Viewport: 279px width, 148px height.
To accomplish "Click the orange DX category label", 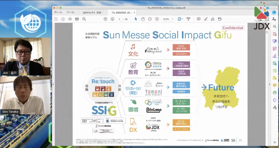I will pyautogui.click(x=133, y=130).
